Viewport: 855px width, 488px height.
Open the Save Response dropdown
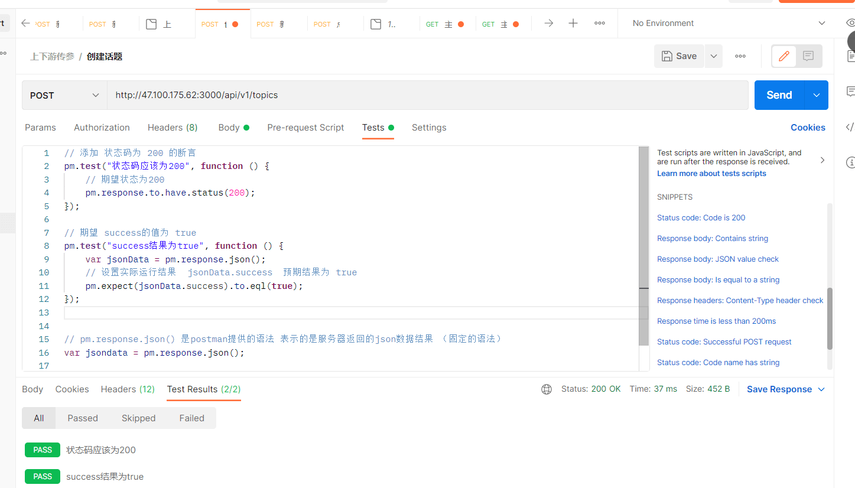786,389
